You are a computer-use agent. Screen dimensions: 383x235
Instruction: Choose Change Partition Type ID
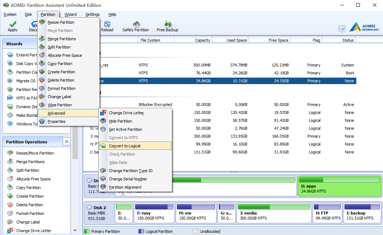[x=135, y=171]
